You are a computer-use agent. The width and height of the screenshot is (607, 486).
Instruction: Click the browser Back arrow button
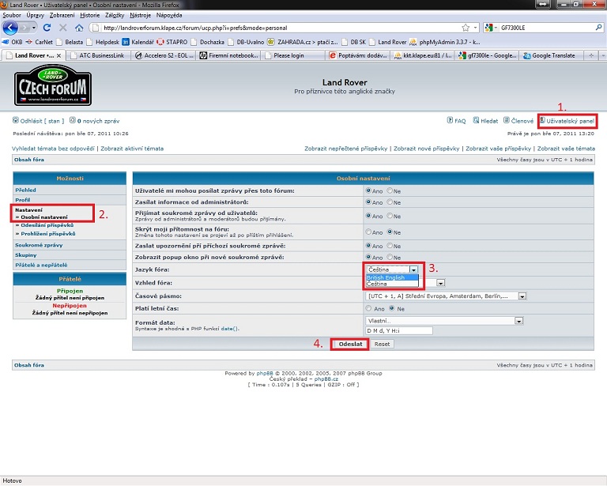[x=11, y=28]
